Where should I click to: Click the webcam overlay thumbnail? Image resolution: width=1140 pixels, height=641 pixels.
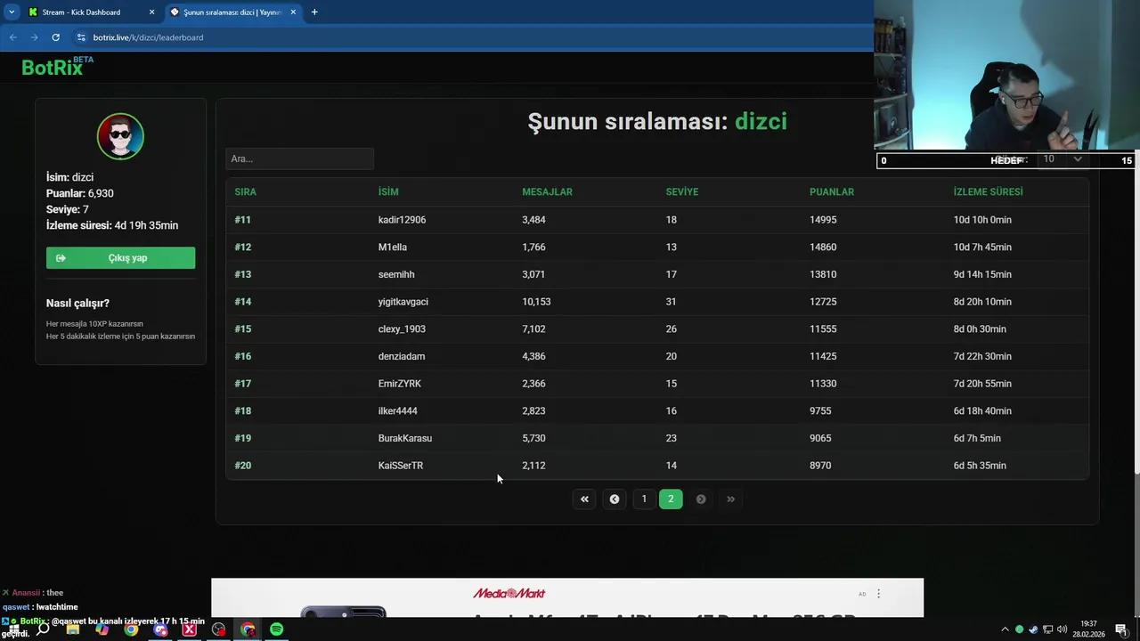[1006, 75]
